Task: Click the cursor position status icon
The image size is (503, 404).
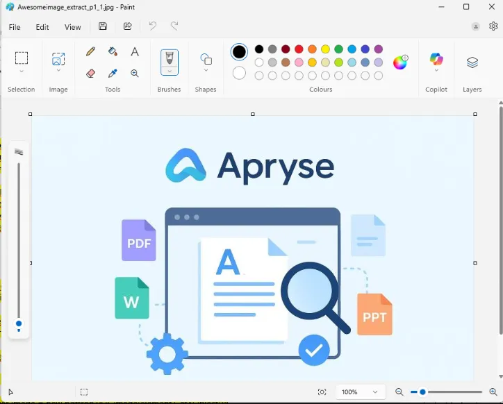Action: point(10,392)
